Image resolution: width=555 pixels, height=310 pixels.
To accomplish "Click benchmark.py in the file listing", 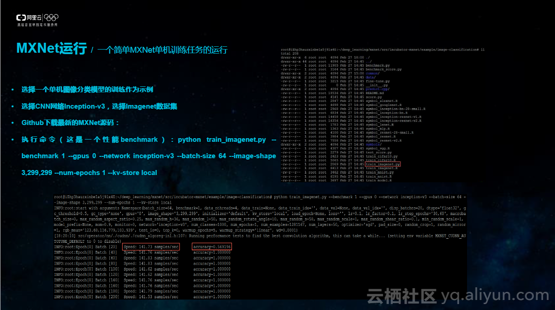I will [x=378, y=65].
